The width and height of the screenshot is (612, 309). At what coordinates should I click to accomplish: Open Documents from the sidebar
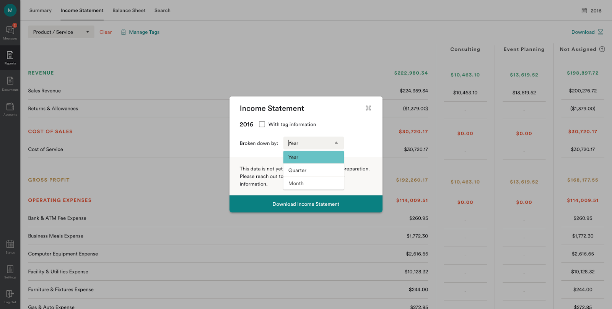pyautogui.click(x=10, y=83)
